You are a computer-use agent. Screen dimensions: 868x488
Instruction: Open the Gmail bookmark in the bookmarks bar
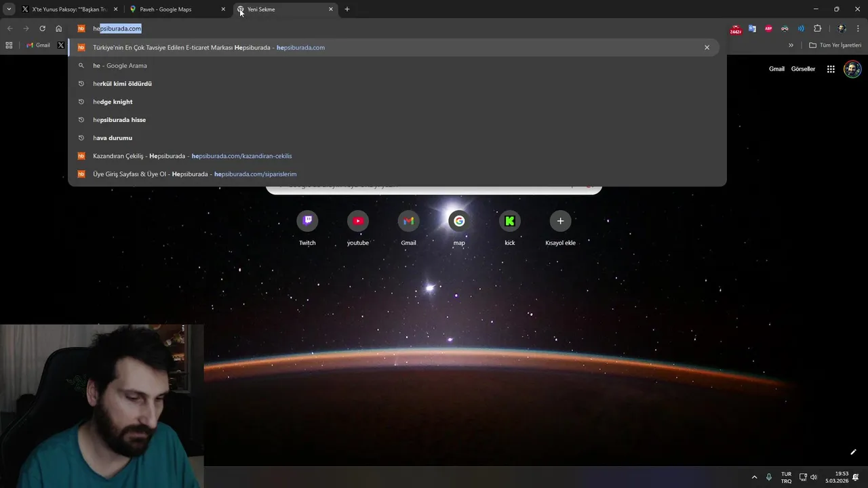pos(38,45)
